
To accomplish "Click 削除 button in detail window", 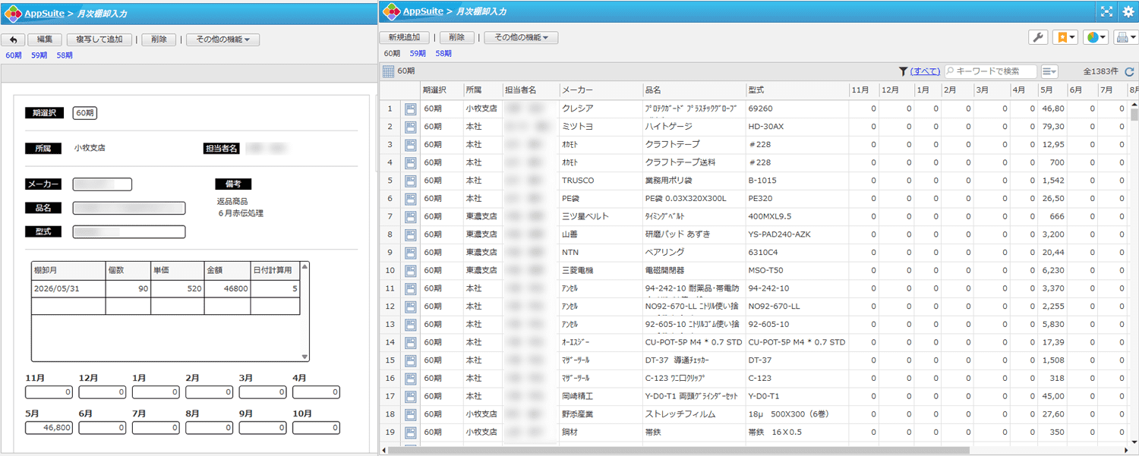I will click(159, 39).
